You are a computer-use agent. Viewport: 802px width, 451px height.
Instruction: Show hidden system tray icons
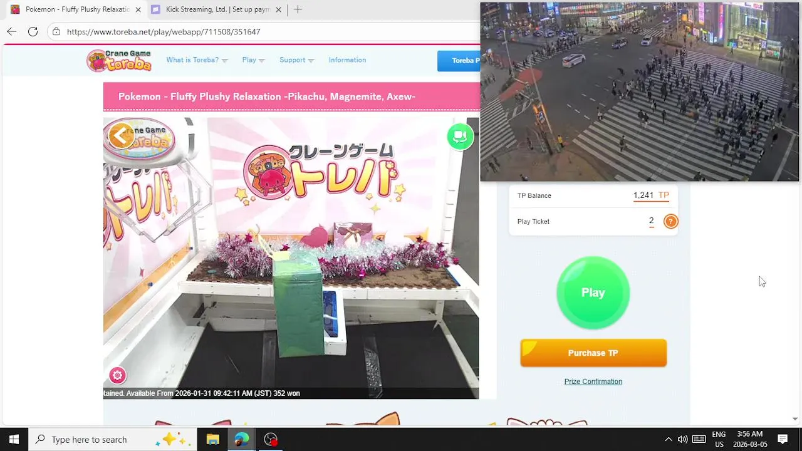(668, 439)
